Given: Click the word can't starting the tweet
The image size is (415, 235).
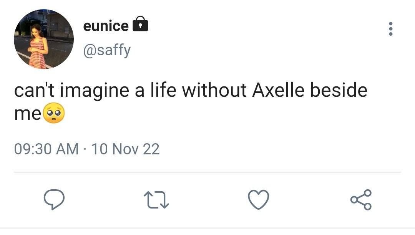Looking at the screenshot, I should point(34,90).
